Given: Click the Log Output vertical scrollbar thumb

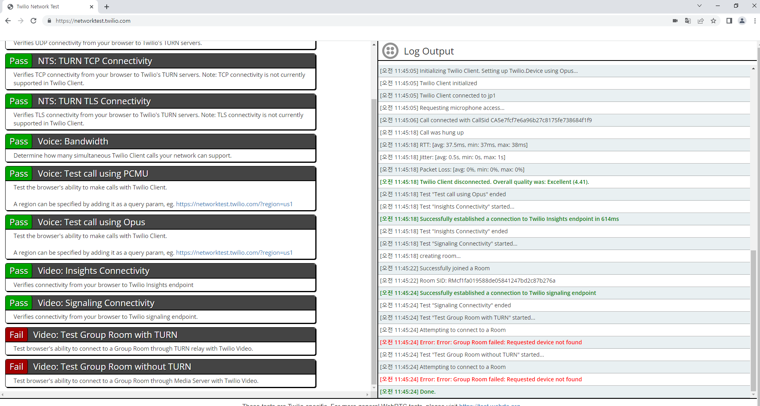Looking at the screenshot, I should [x=753, y=321].
